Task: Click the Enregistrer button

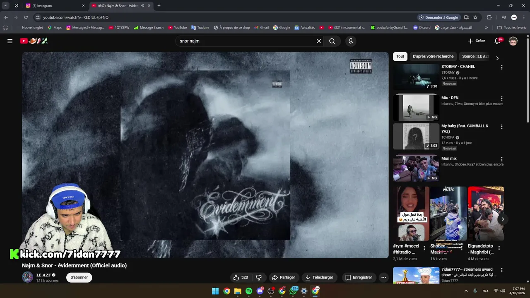Action: (x=359, y=277)
